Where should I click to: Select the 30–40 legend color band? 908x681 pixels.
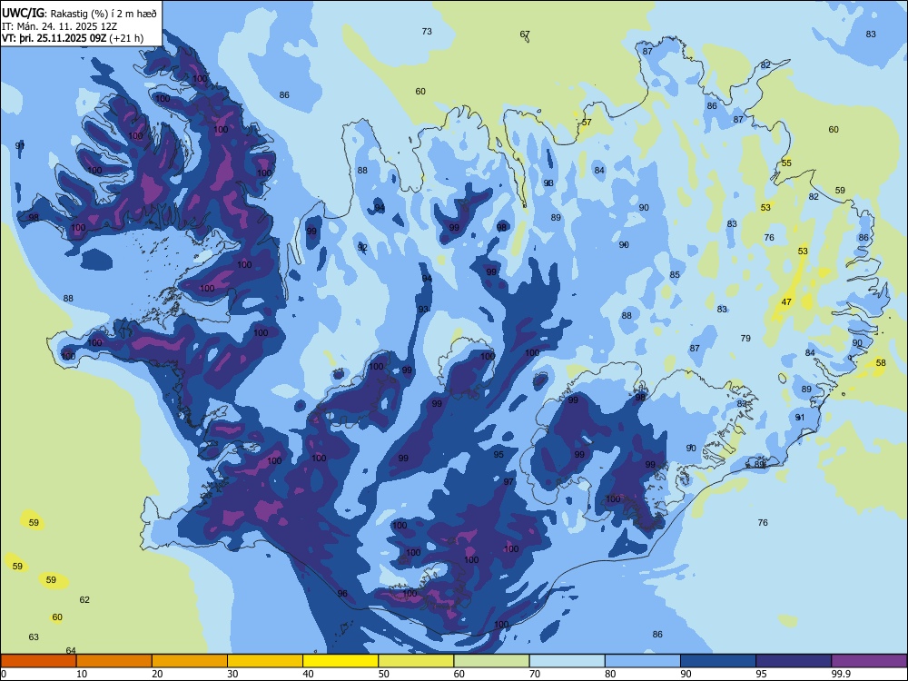coord(265,661)
